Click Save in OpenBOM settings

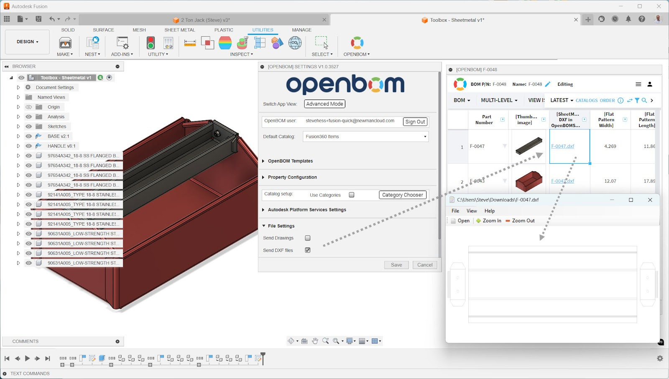tap(396, 265)
